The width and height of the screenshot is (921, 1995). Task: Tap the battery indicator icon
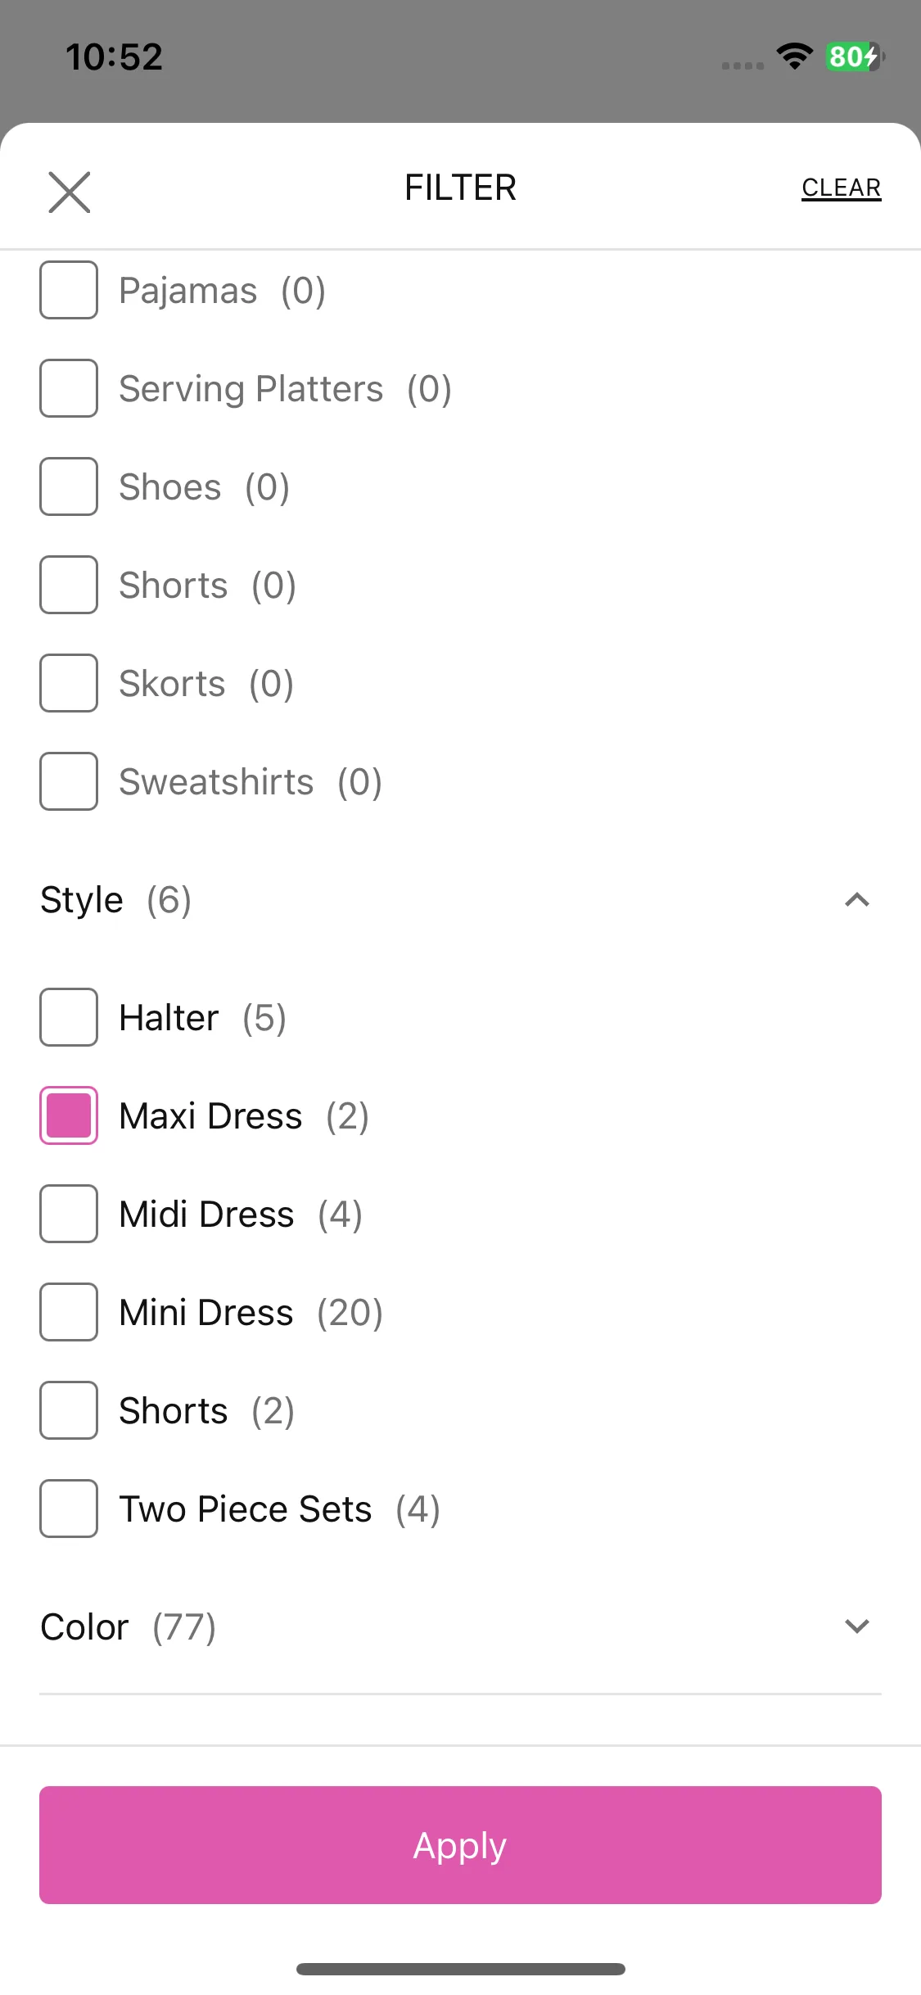point(855,57)
